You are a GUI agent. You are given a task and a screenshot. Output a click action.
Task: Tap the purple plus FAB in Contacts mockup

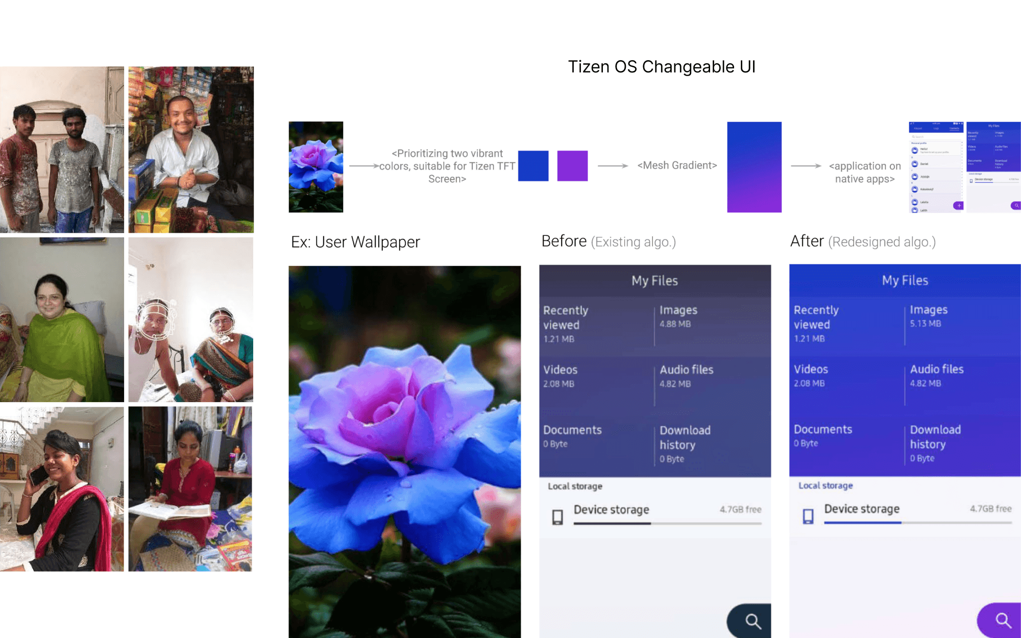(959, 205)
